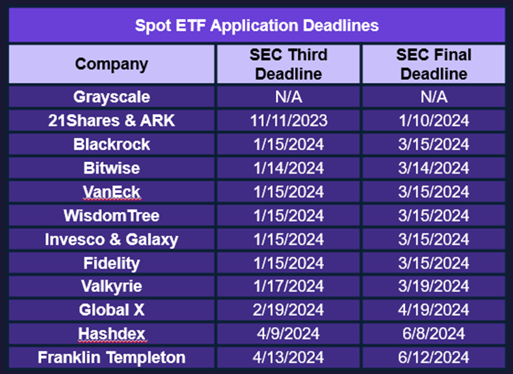The width and height of the screenshot is (513, 374).
Task: Select the SEC Third Deadline header
Action: pos(288,64)
